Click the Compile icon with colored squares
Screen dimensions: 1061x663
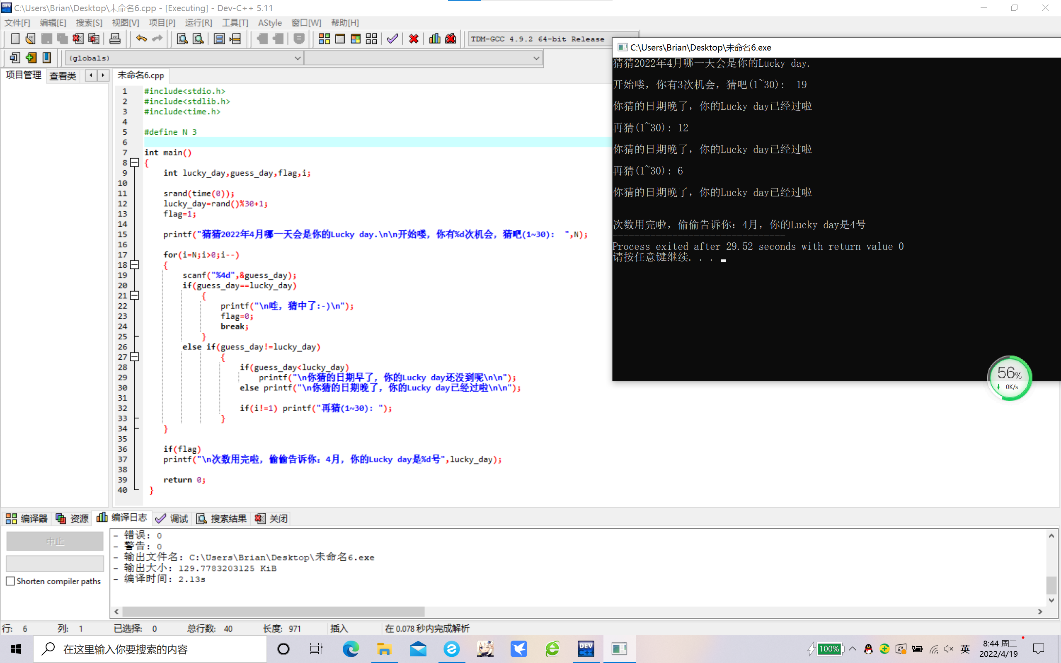[324, 39]
